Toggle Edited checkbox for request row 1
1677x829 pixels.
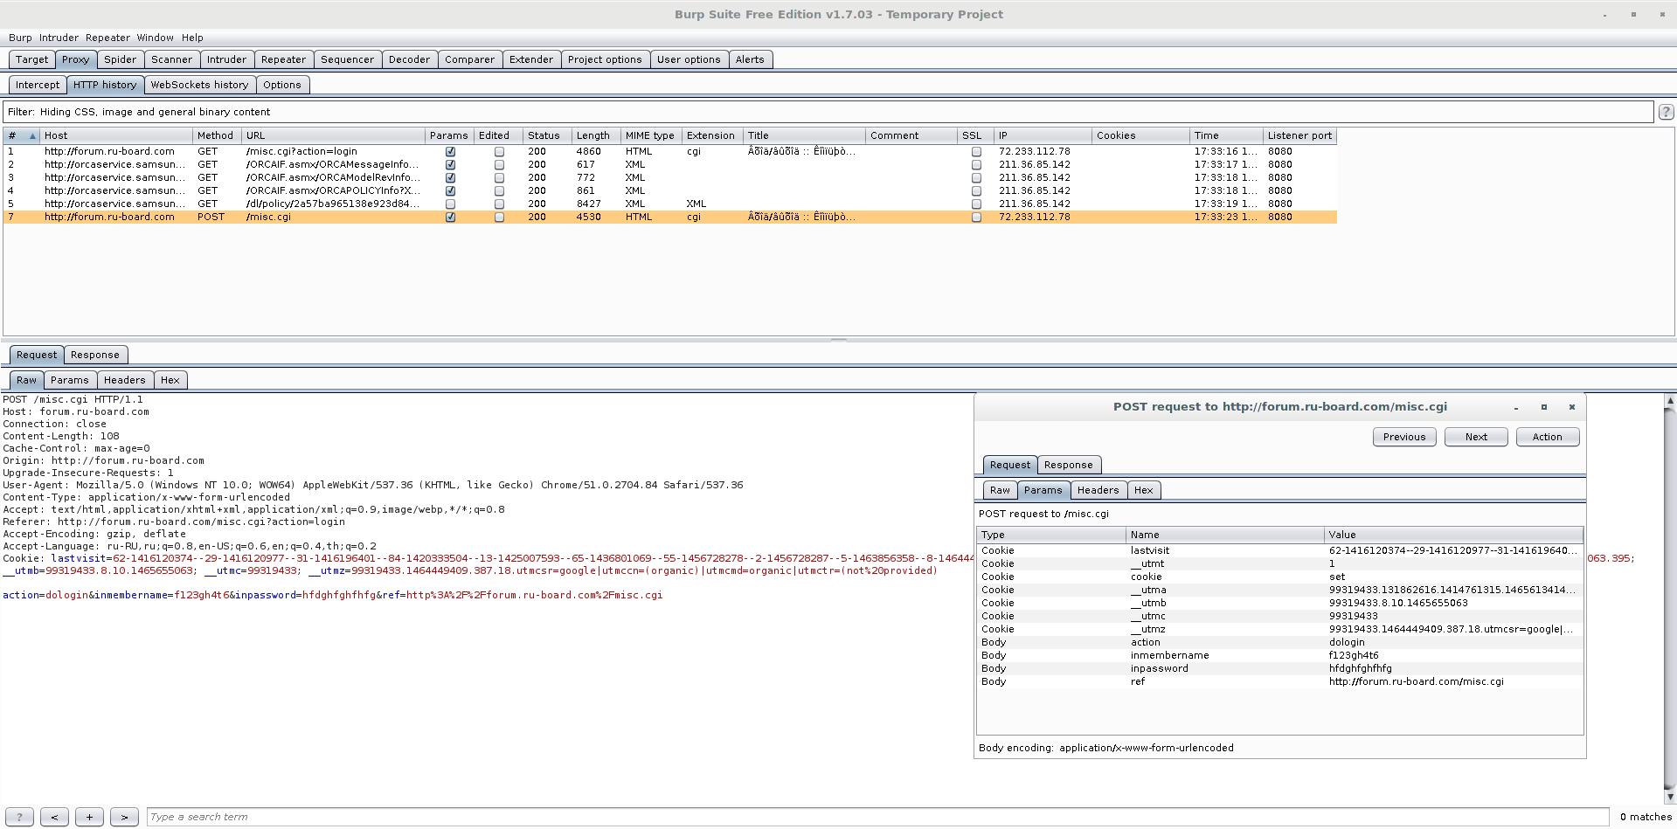click(499, 151)
